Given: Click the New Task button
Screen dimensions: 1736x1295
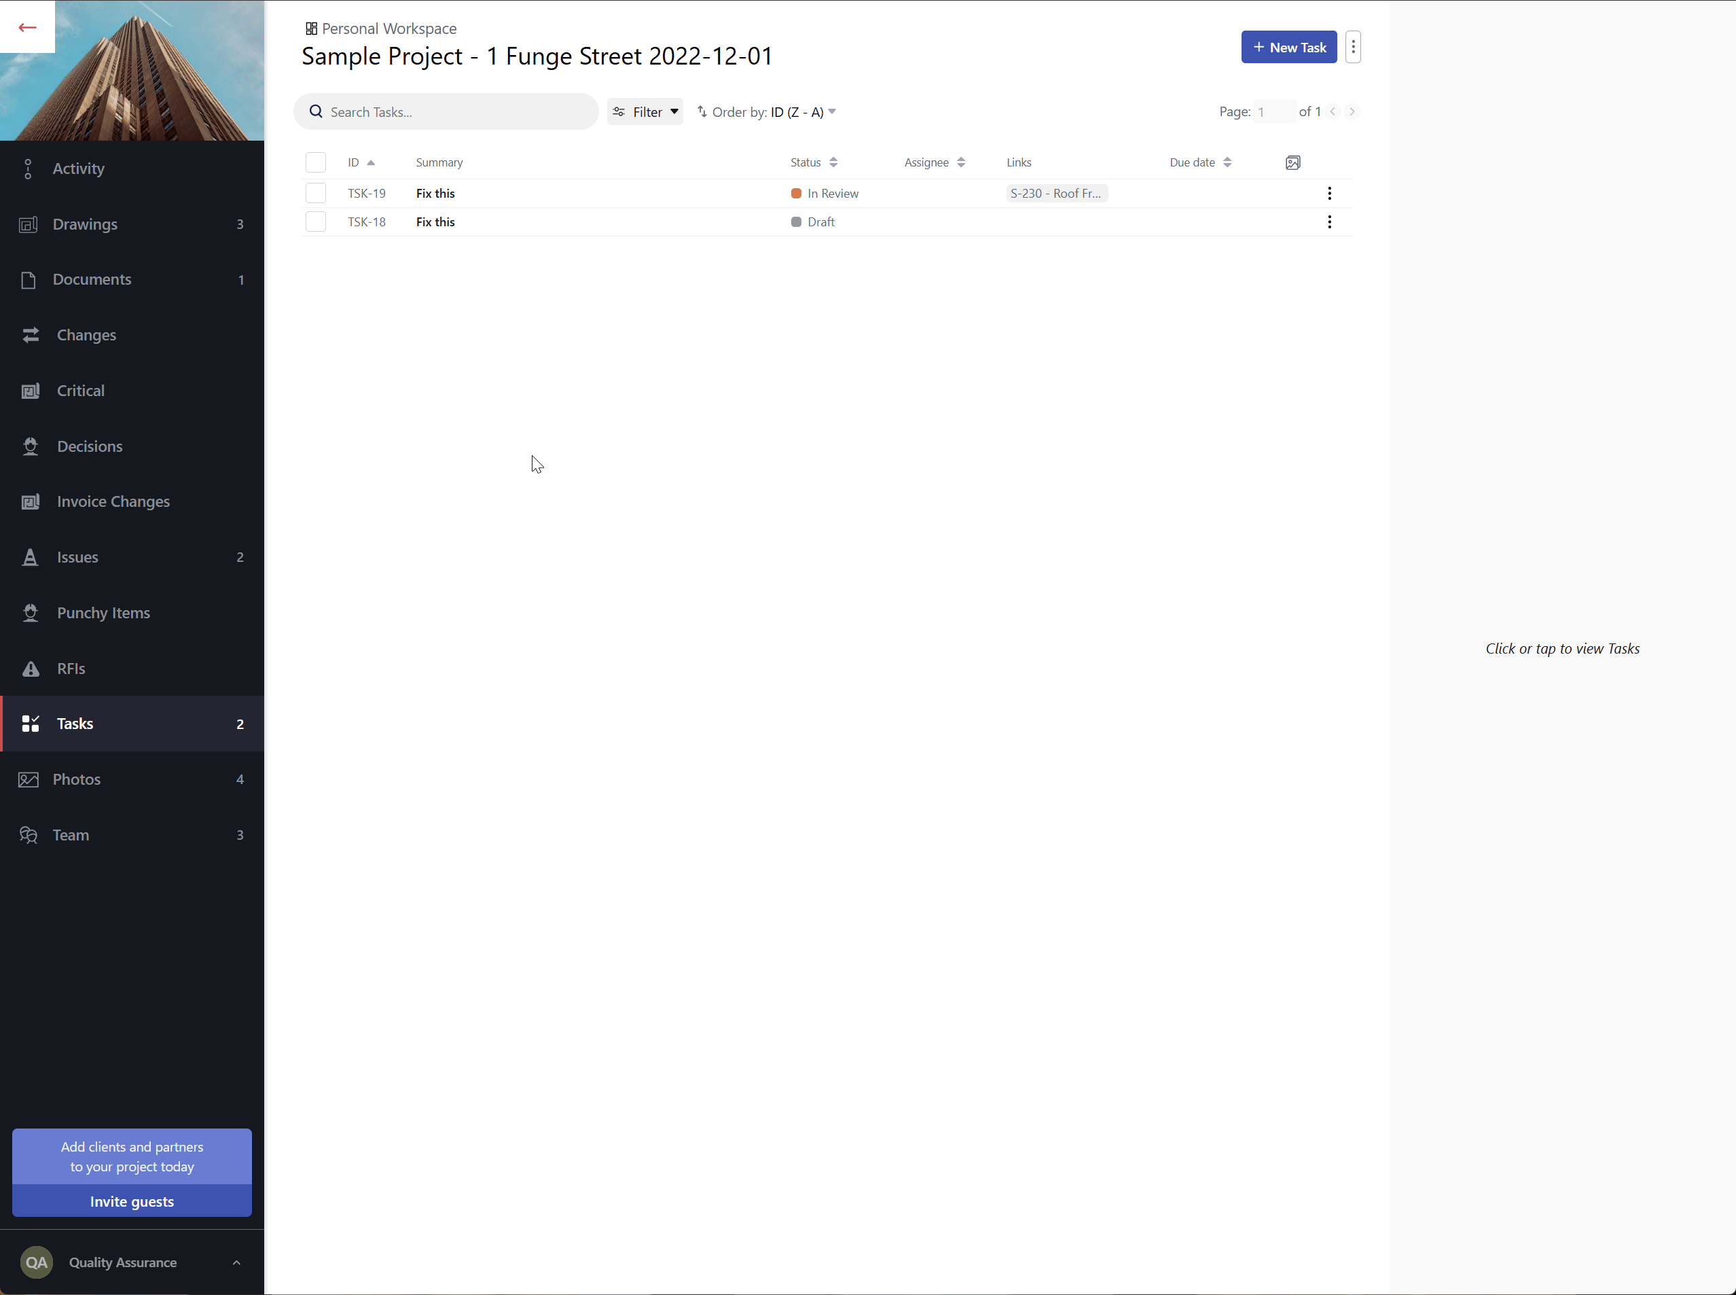Looking at the screenshot, I should point(1288,47).
